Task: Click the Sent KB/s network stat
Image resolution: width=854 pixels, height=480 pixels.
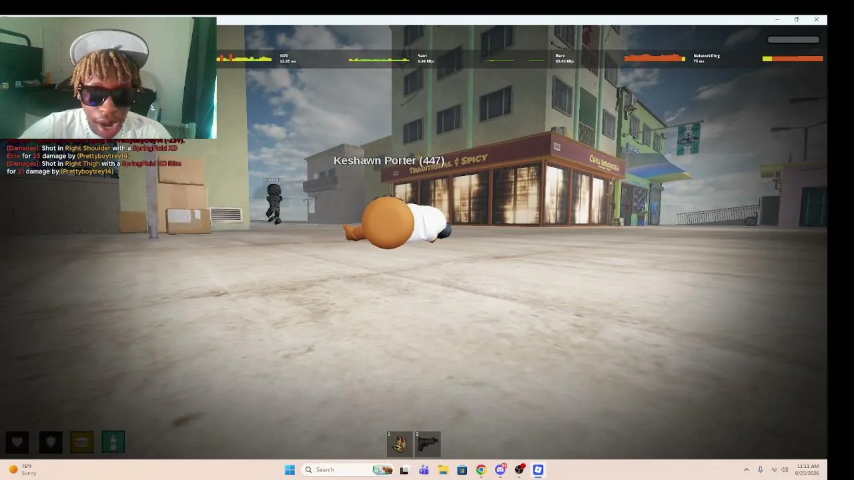Action: (x=426, y=59)
